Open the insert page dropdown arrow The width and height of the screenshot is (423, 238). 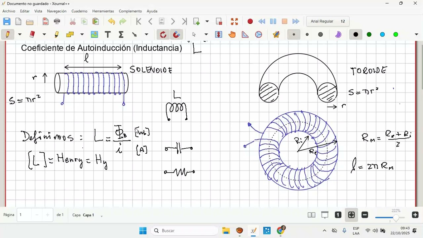[x=207, y=21]
